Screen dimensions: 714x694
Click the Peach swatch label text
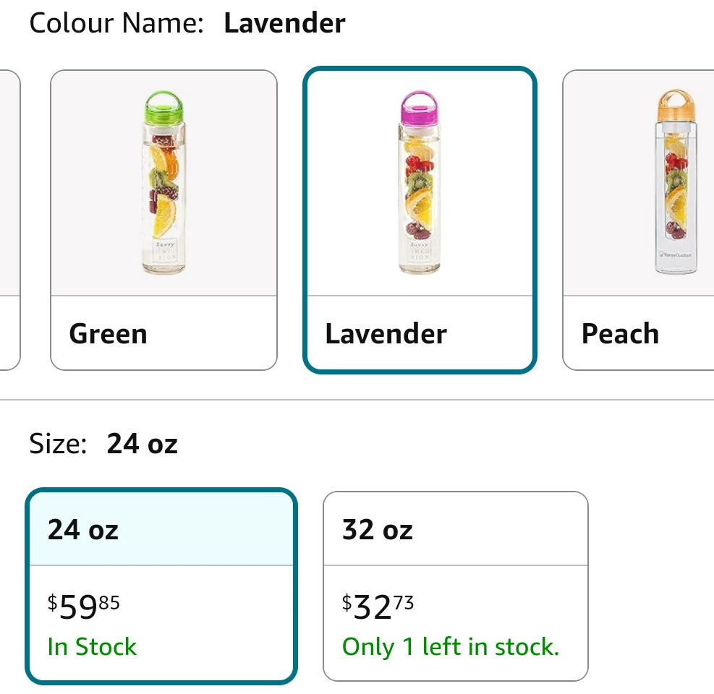(x=620, y=333)
